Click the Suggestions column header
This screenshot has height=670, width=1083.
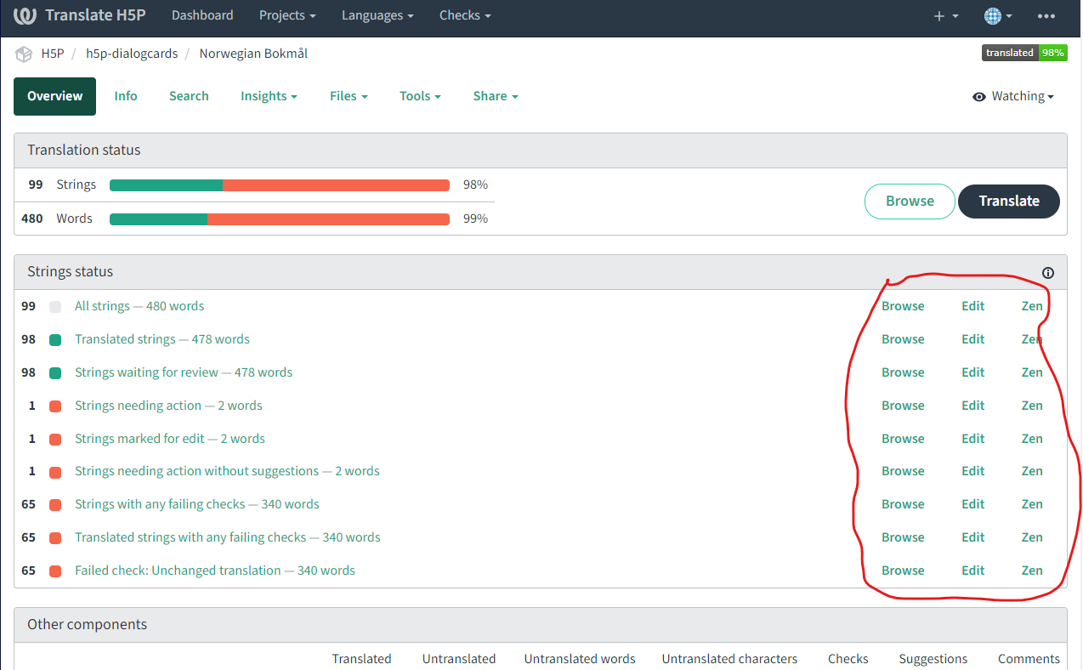933,659
